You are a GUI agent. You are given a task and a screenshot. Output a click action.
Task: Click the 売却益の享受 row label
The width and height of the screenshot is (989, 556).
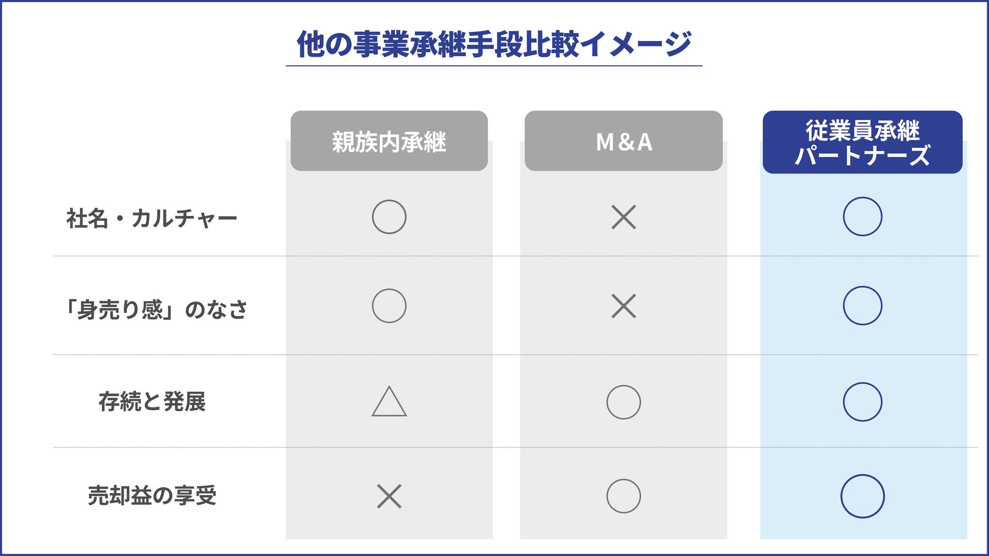152,496
